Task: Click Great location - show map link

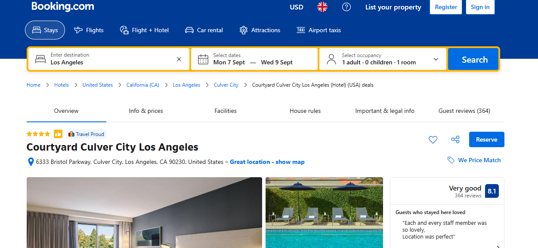Action: click(267, 162)
